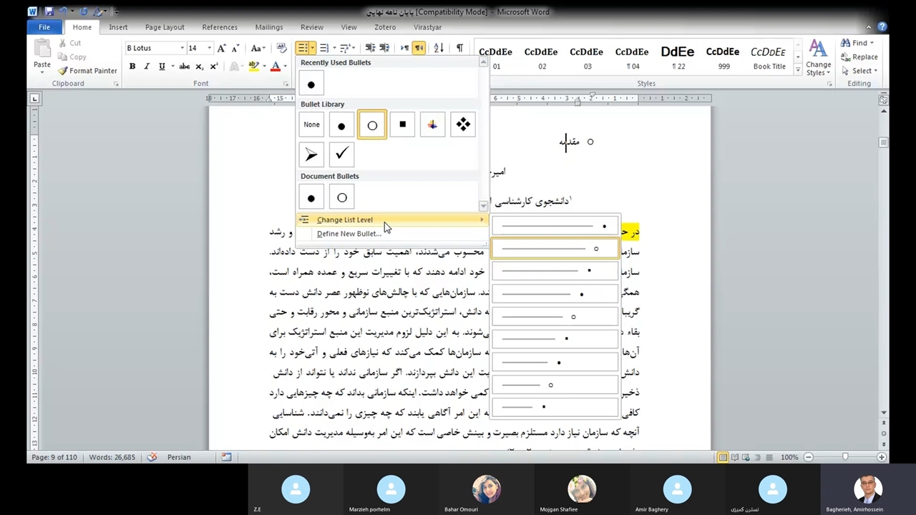The height and width of the screenshot is (515, 916).
Task: Expand the Find dropdown arrow
Action: [x=872, y=44]
